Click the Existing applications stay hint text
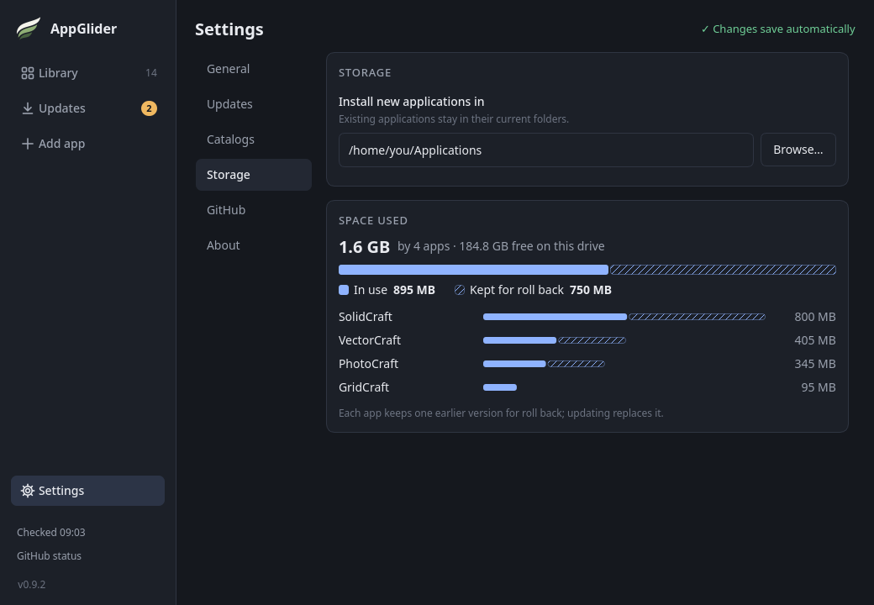The height and width of the screenshot is (605, 874). pyautogui.click(x=454, y=118)
